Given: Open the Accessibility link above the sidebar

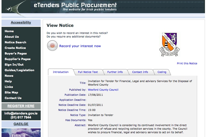Looking at the screenshot, I should [x=21, y=23].
